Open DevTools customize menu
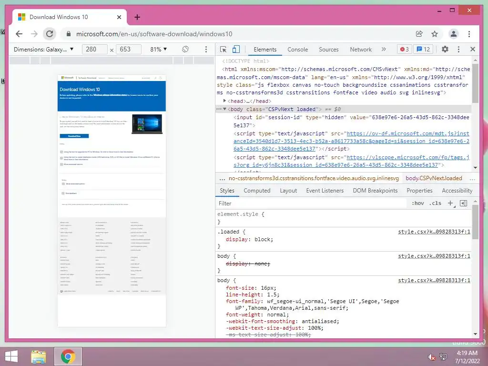Viewport: 488px width, 366px height. point(458,49)
